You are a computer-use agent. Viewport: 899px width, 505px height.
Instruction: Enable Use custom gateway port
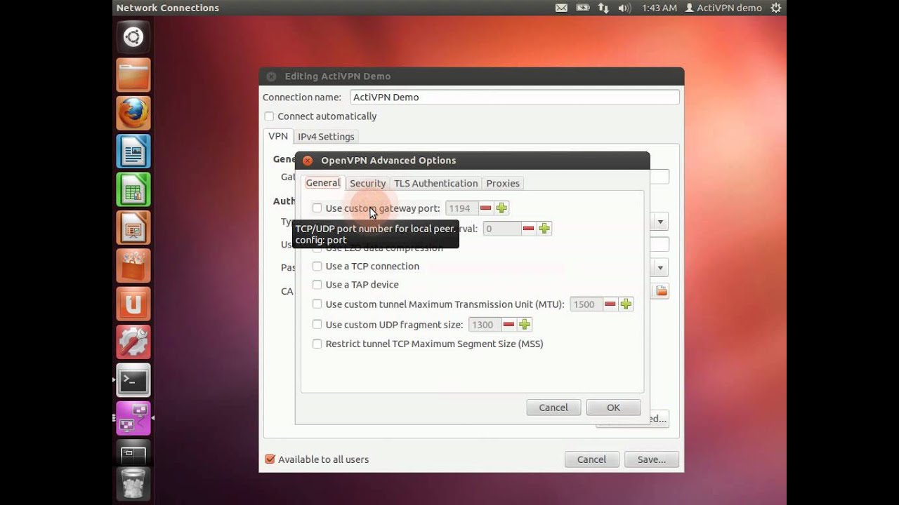pyautogui.click(x=317, y=208)
